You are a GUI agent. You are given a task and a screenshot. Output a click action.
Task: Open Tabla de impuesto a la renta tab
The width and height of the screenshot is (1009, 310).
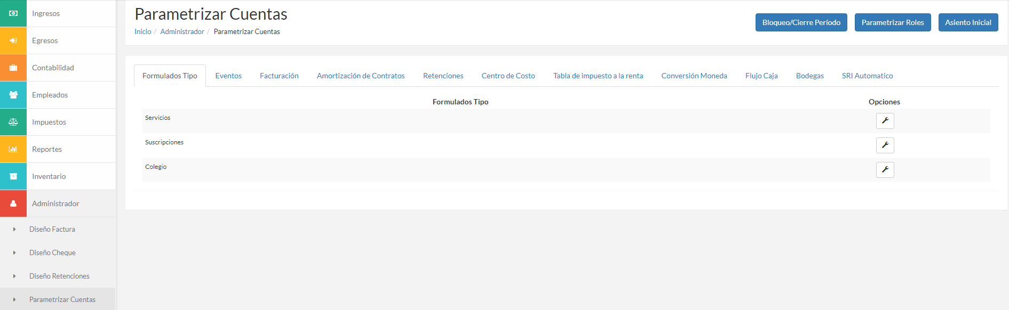[598, 76]
